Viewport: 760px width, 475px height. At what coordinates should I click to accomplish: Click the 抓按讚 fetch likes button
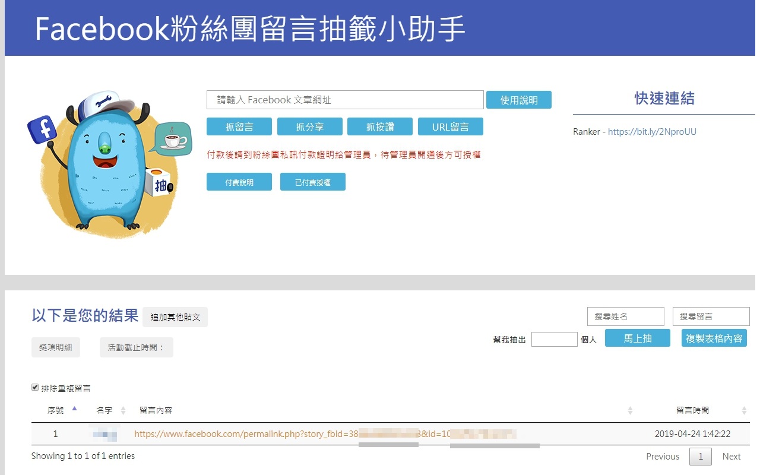tap(380, 126)
